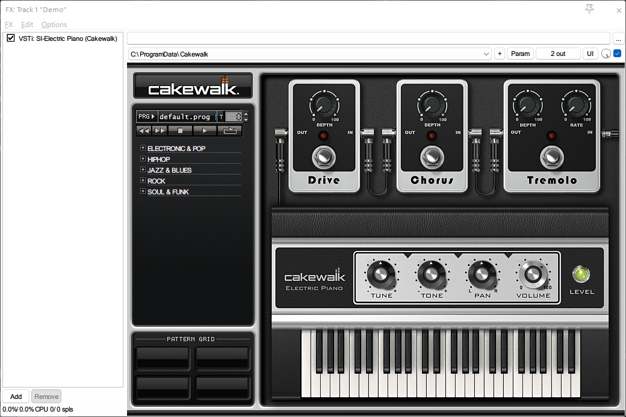The image size is (626, 417).
Task: Click the VOLUME knob
Action: tap(533, 274)
